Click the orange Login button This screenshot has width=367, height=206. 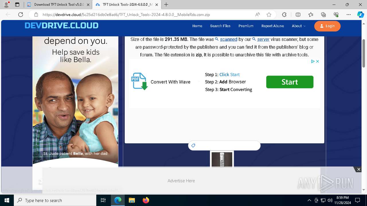tap(327, 26)
